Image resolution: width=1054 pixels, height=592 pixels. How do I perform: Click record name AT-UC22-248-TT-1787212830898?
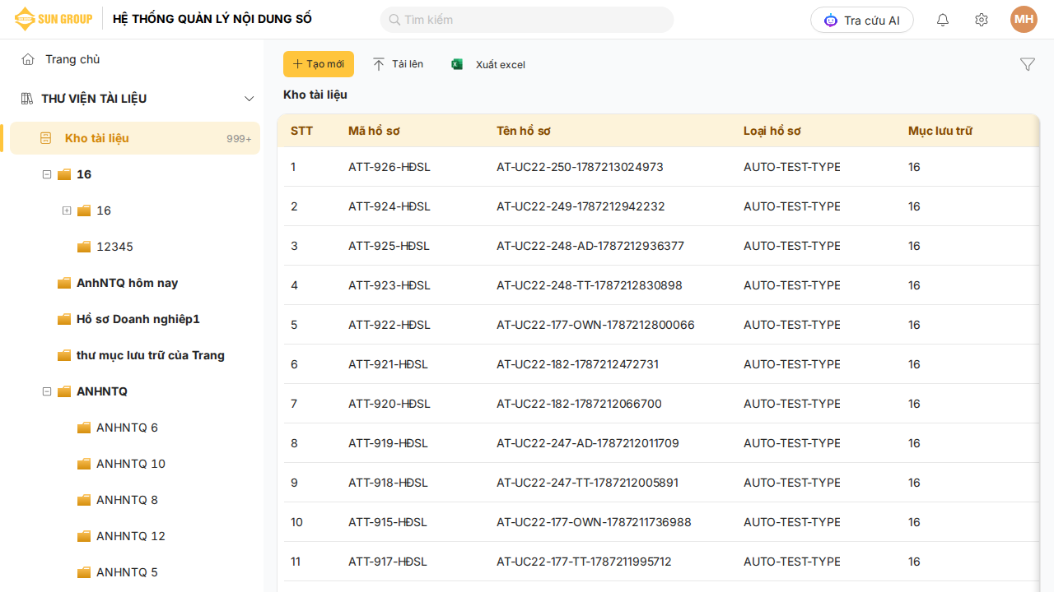coord(590,285)
